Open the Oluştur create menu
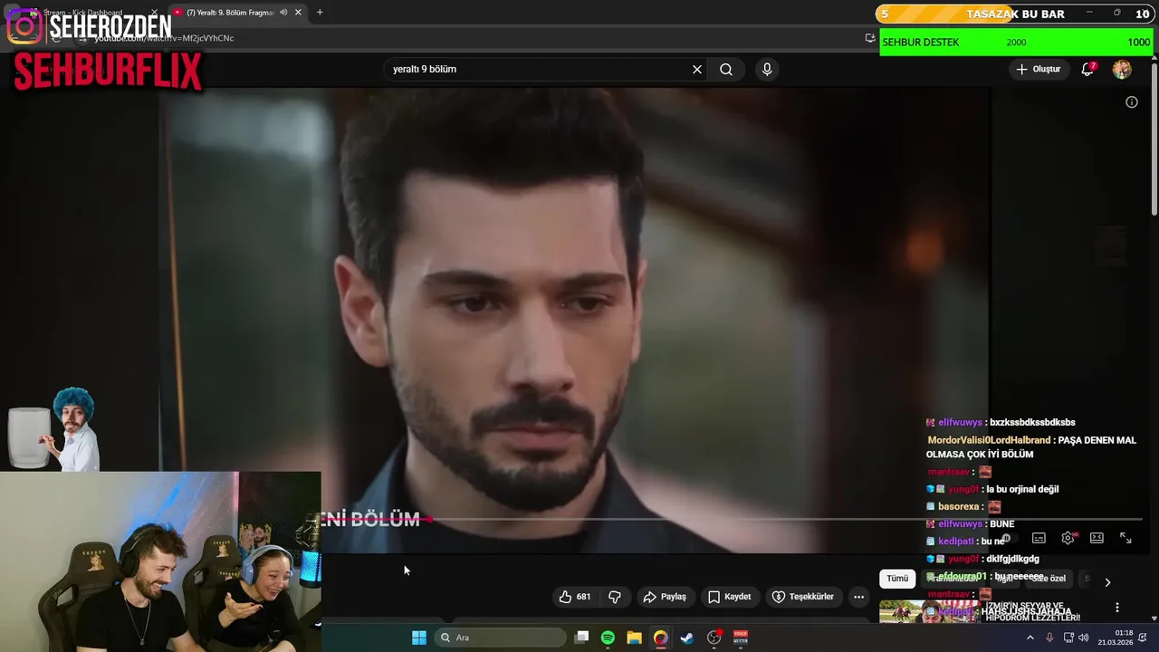 click(1038, 70)
